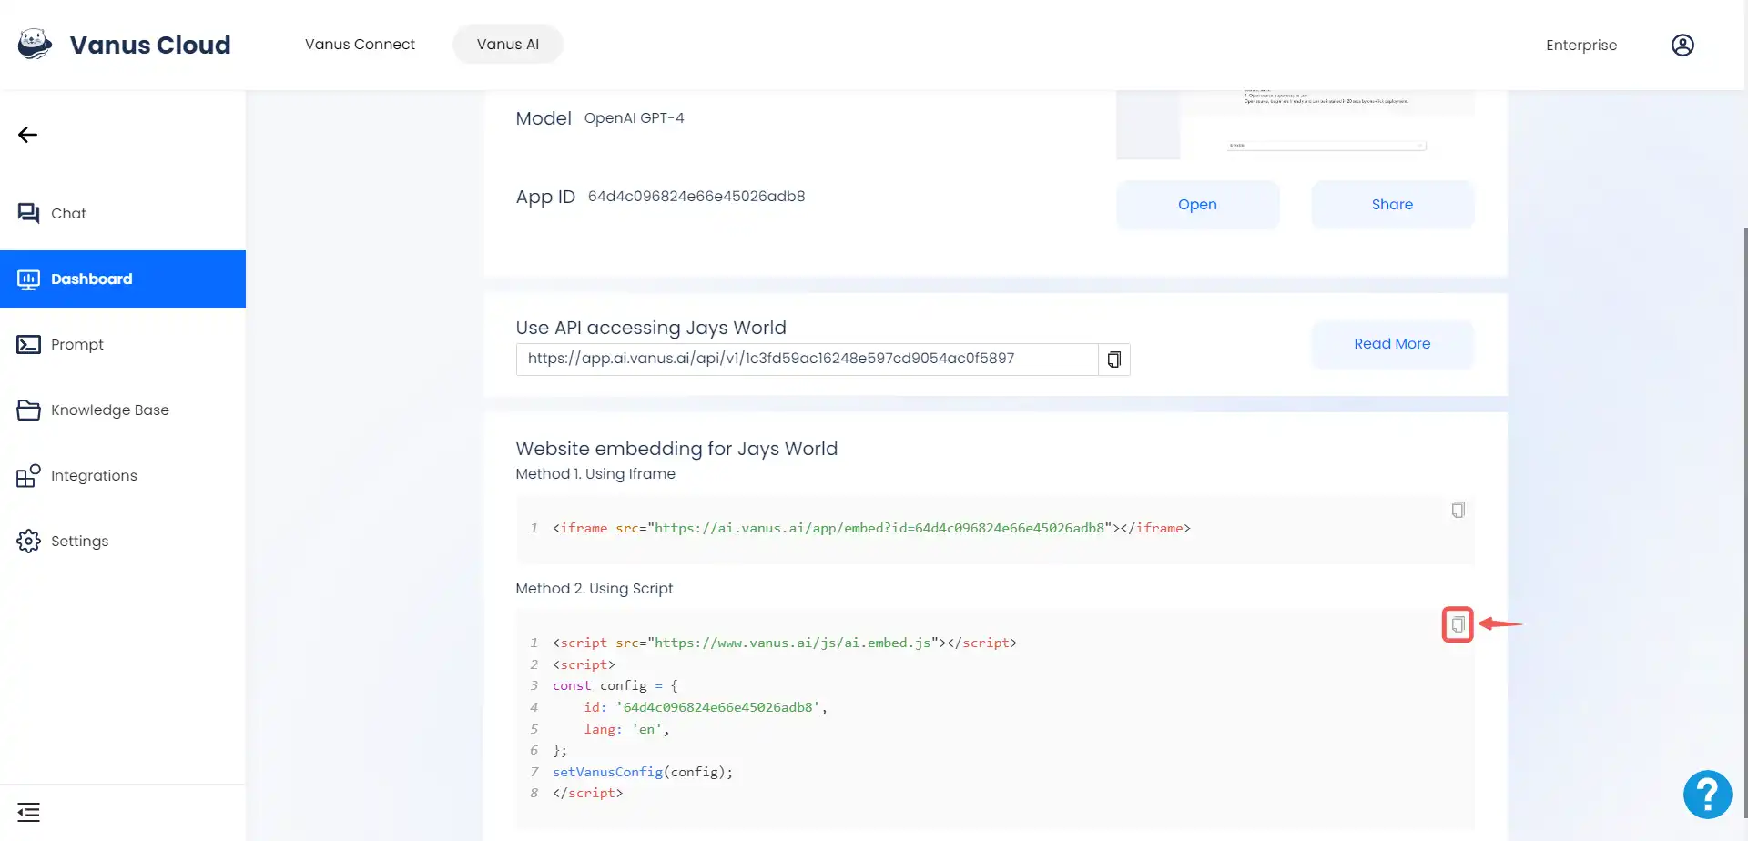Open the blue help question mark
Viewport: 1748px width, 841px height.
[x=1707, y=795]
